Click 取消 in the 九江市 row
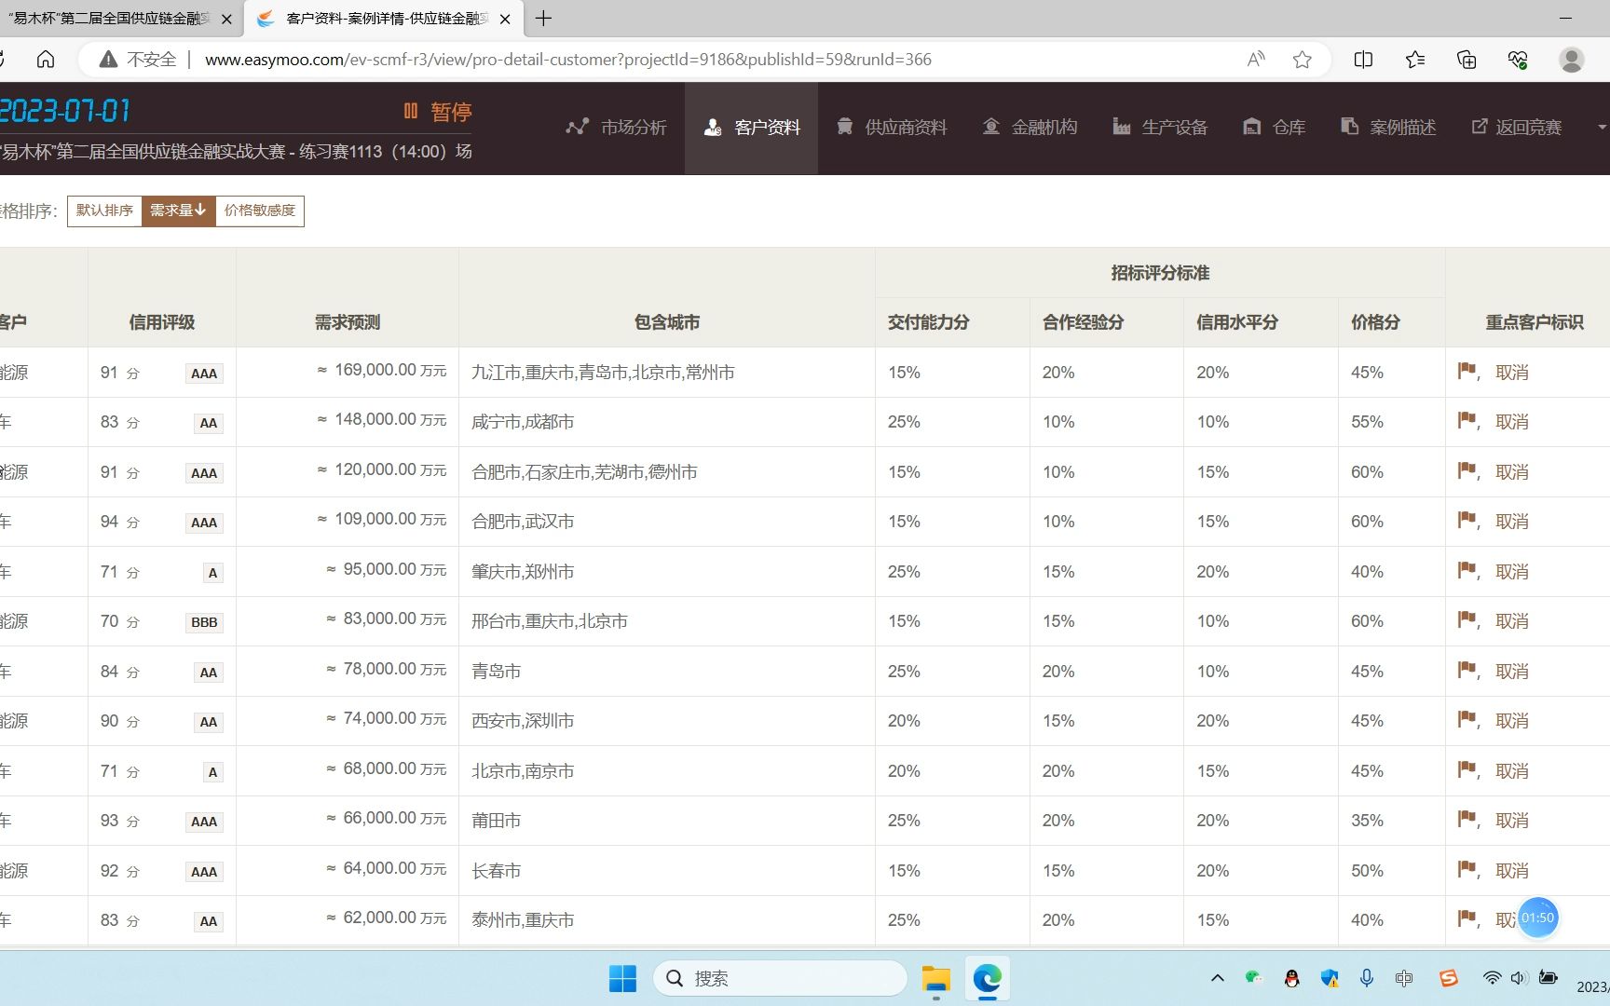 tap(1512, 373)
